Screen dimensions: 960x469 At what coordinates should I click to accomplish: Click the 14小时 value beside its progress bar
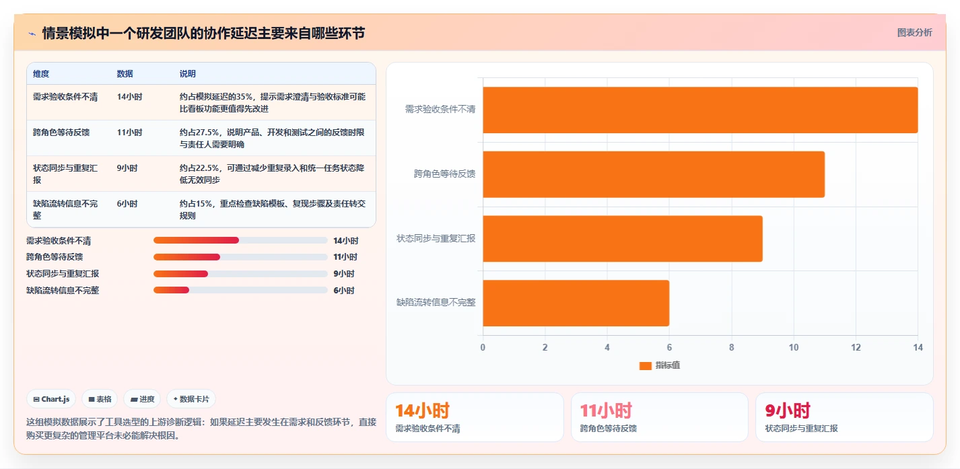click(346, 241)
